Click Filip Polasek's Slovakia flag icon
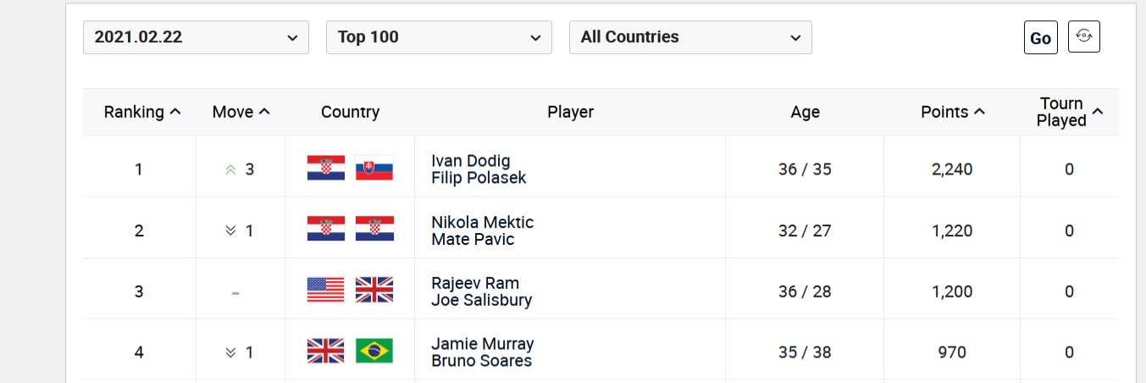Image resolution: width=1146 pixels, height=383 pixels. click(374, 169)
